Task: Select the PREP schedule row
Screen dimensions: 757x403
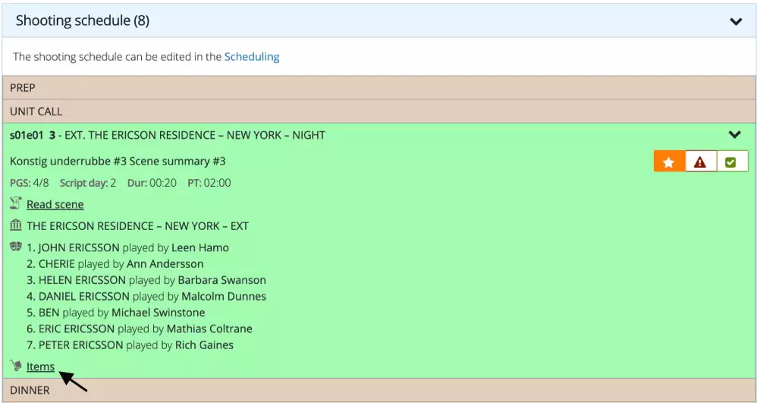Action: click(378, 88)
